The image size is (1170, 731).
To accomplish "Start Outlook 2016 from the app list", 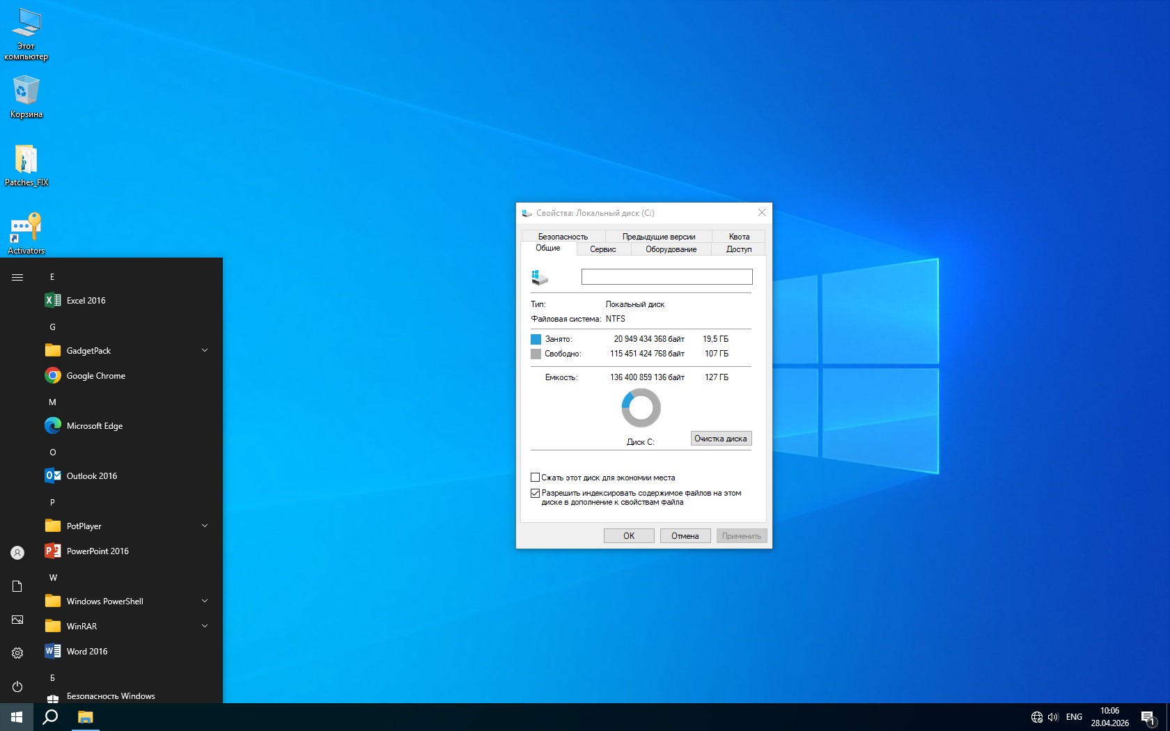I will [x=91, y=476].
